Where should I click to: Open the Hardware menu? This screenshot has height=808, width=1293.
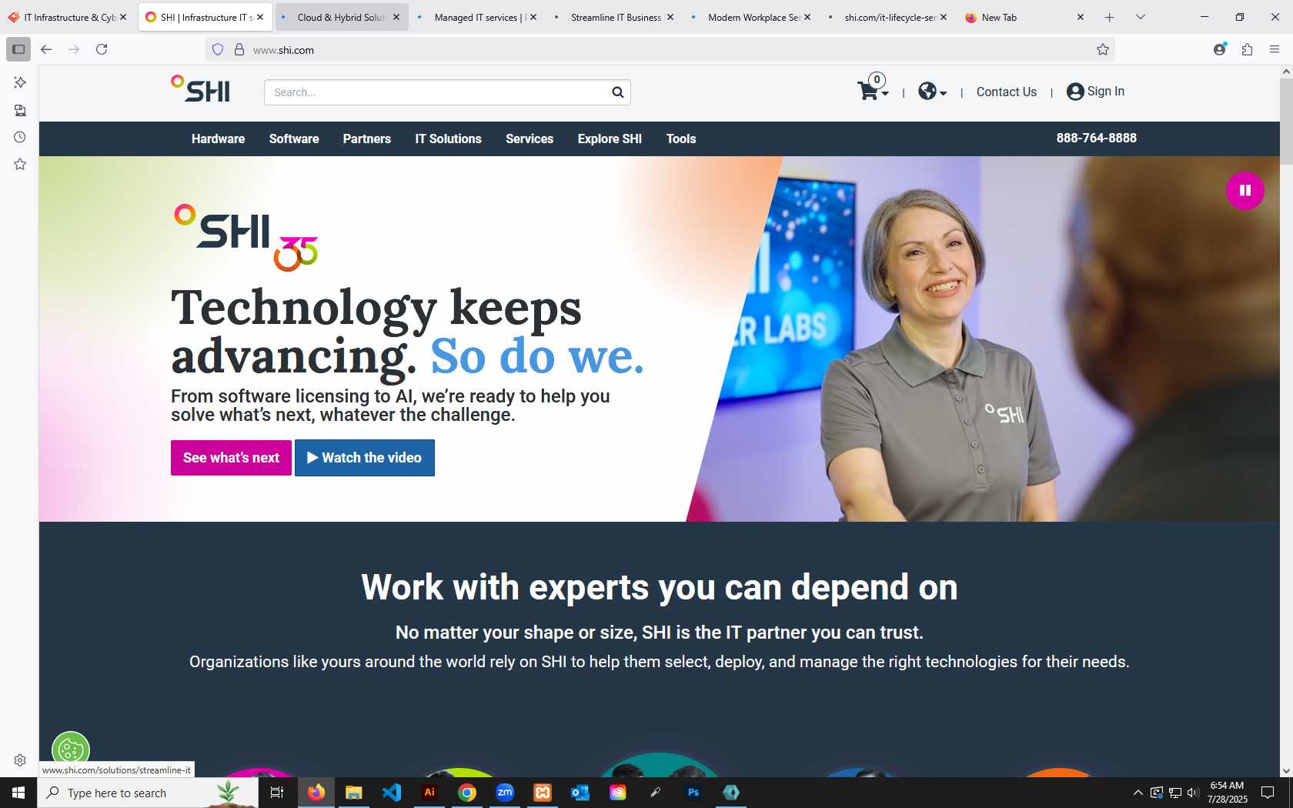[x=218, y=139]
